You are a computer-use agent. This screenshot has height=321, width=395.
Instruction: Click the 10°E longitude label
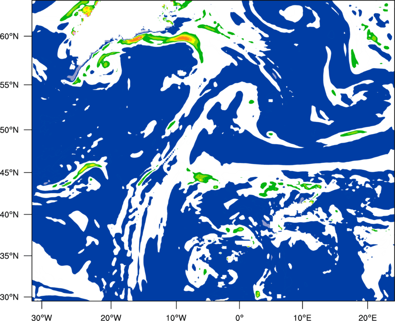302,317
